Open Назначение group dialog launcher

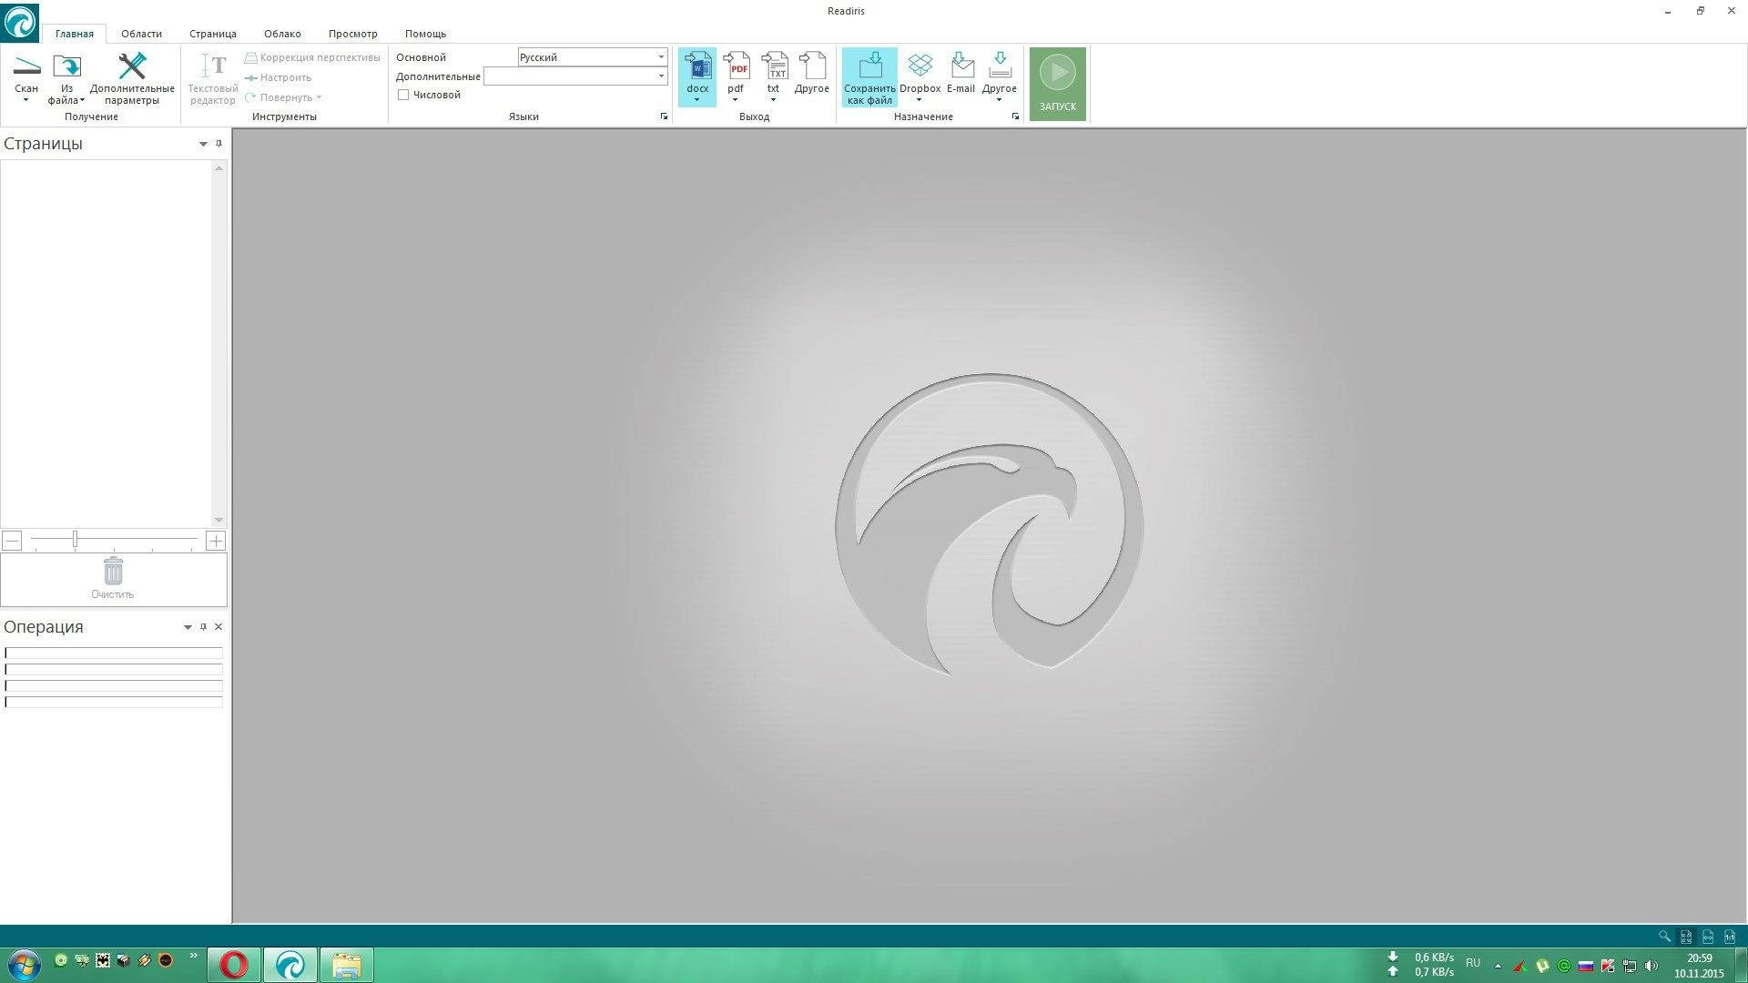pos(1015,117)
